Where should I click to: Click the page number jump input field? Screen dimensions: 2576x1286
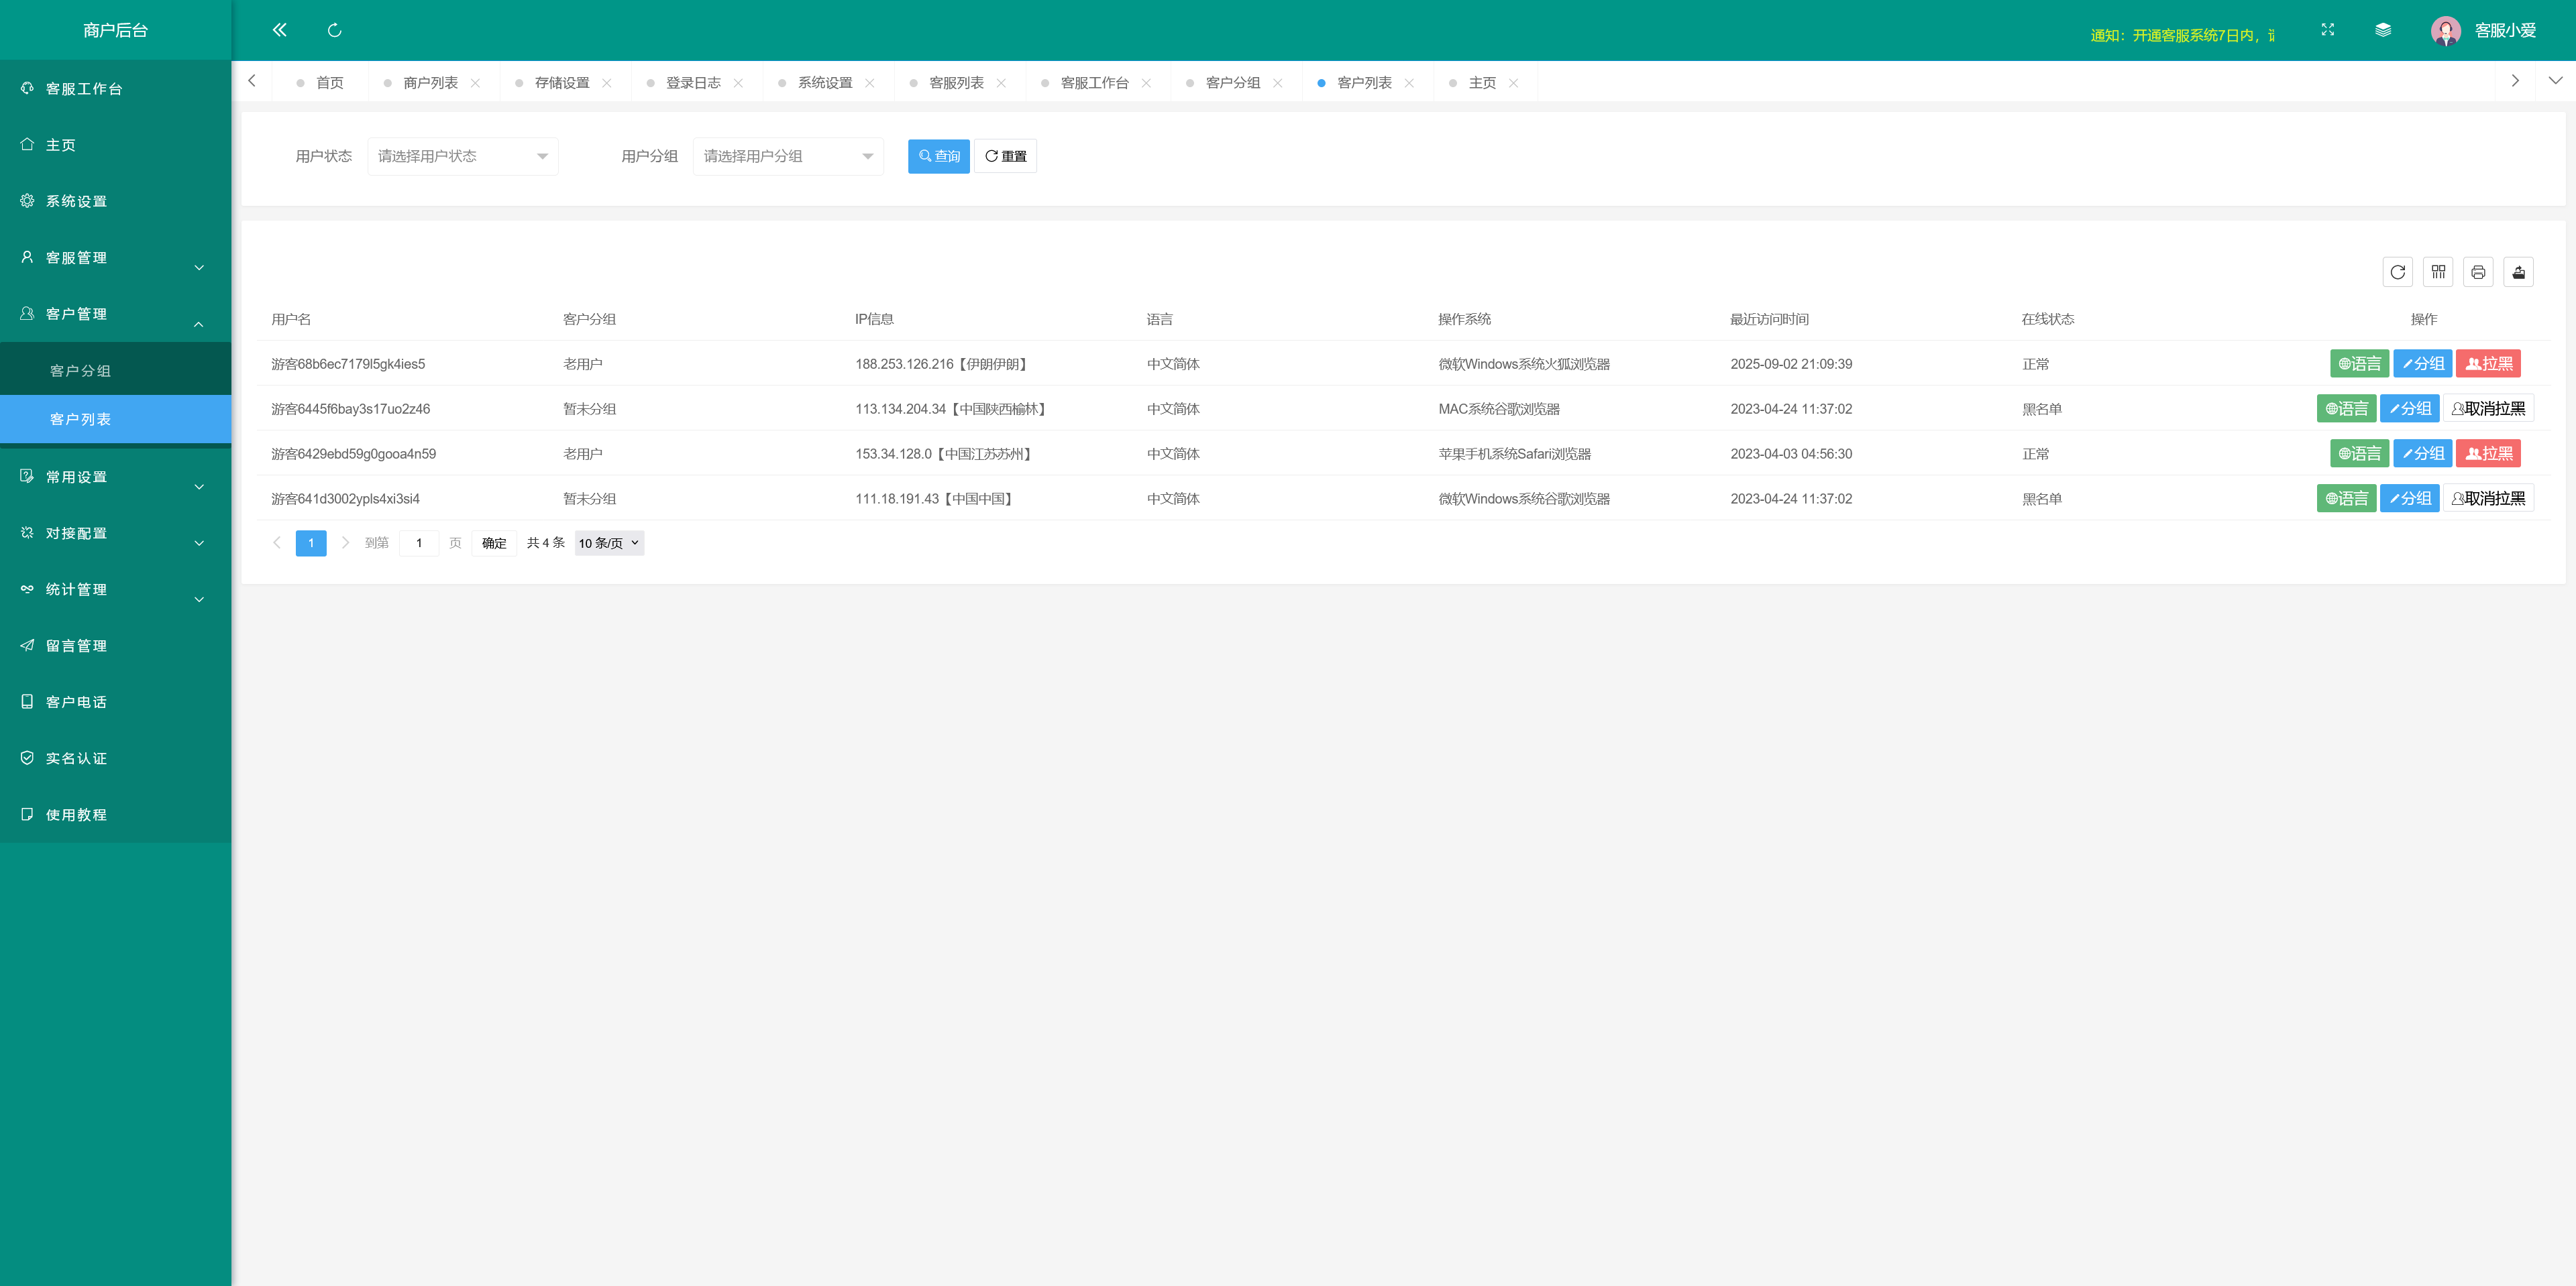point(419,542)
